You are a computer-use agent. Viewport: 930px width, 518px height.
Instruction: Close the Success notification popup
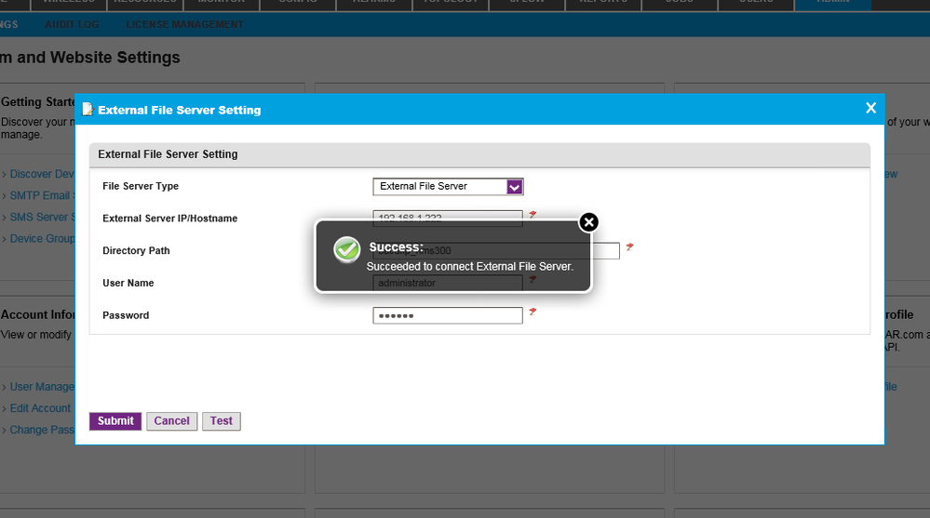click(x=588, y=222)
